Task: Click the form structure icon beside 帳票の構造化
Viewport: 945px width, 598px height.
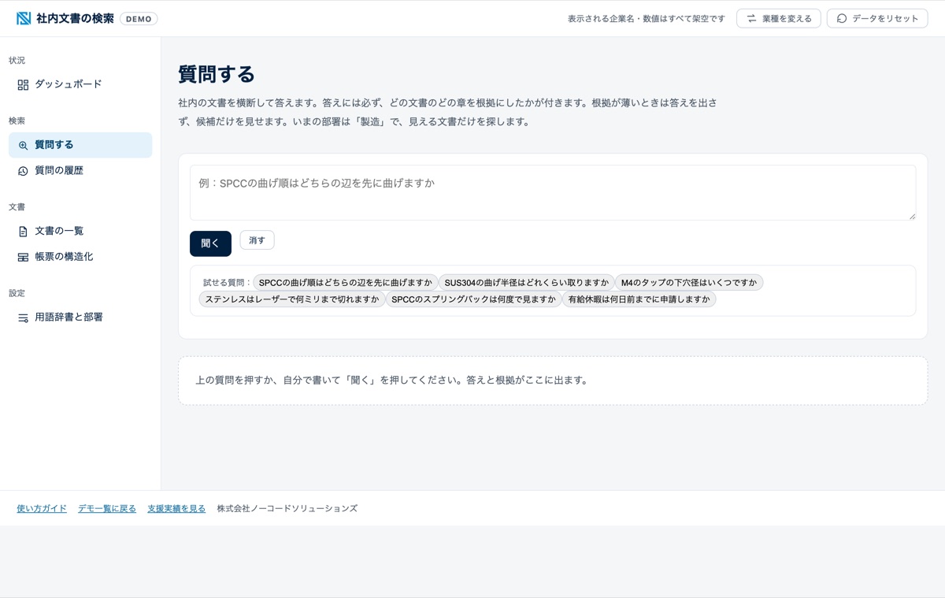Action: pos(23,258)
